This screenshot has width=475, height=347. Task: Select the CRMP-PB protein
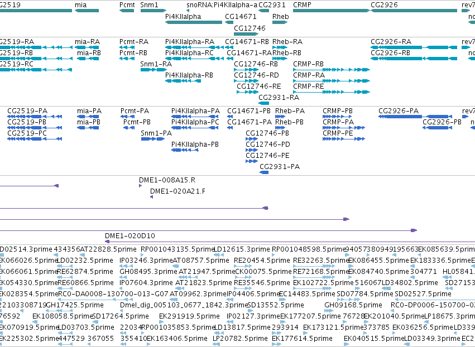tap(337, 117)
